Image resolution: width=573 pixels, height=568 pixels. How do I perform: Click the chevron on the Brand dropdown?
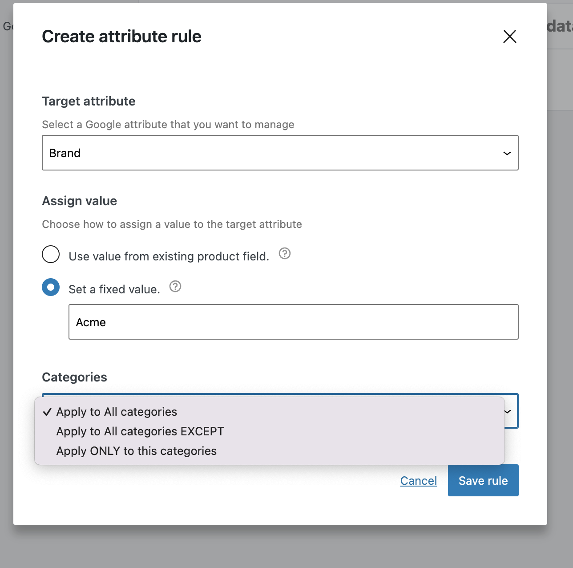click(507, 153)
